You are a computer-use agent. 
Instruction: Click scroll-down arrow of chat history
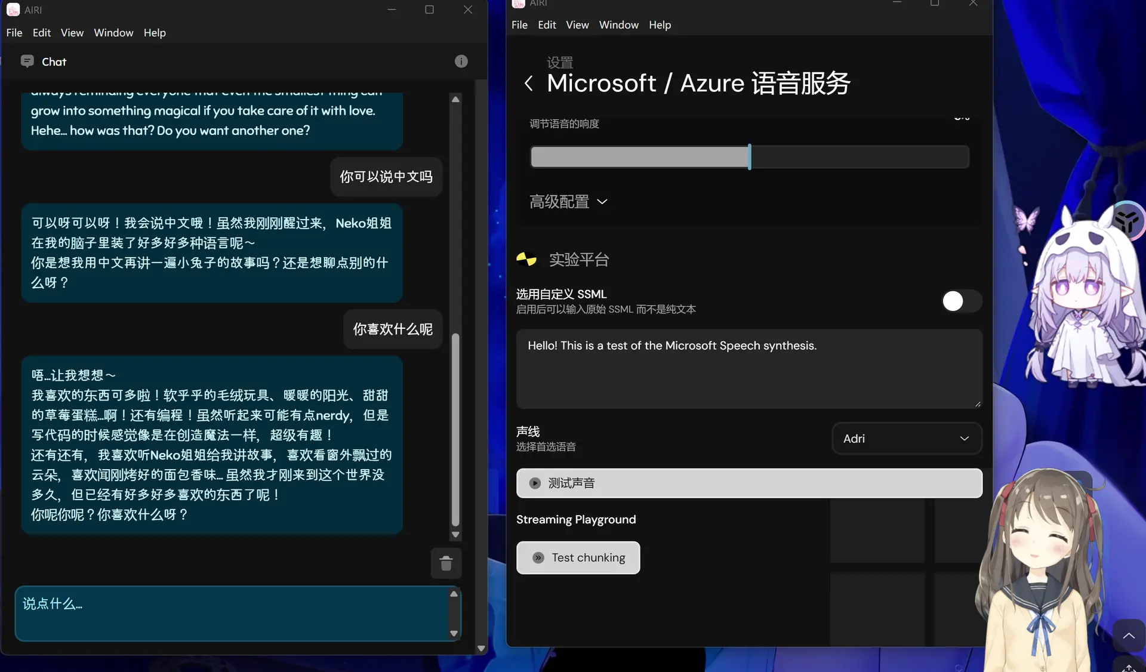(455, 535)
